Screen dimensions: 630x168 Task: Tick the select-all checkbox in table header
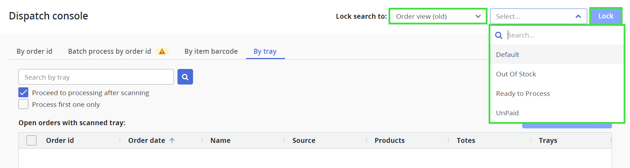[x=31, y=140]
